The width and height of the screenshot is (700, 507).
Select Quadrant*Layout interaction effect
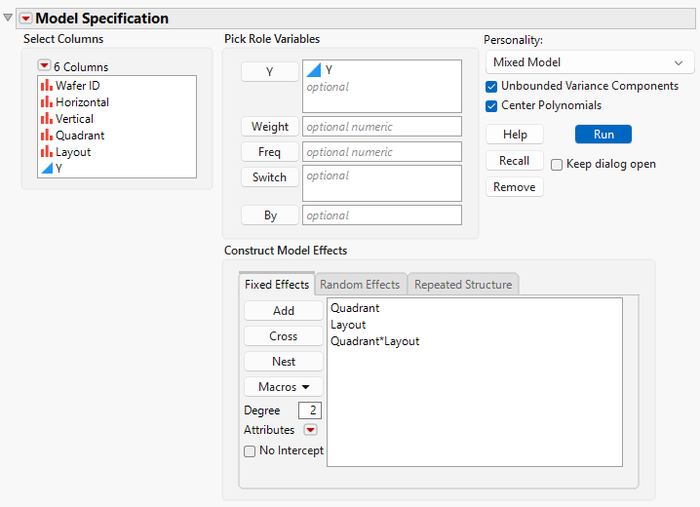[x=375, y=341]
